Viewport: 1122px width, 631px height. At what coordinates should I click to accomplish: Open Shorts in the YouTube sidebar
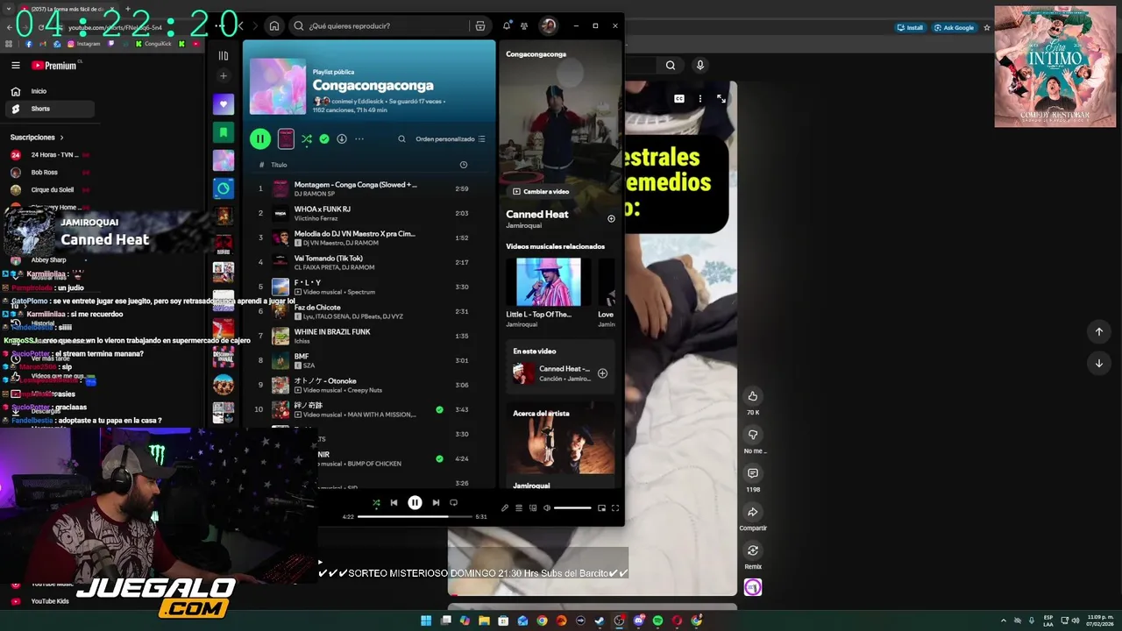click(x=49, y=109)
